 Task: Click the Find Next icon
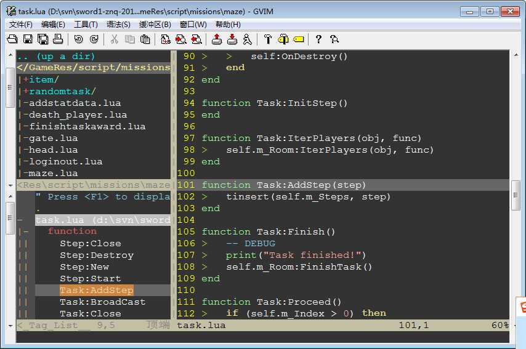point(181,39)
